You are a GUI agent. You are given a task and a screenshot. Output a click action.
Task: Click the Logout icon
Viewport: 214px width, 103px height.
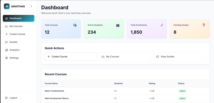pyautogui.click(x=6, y=98)
